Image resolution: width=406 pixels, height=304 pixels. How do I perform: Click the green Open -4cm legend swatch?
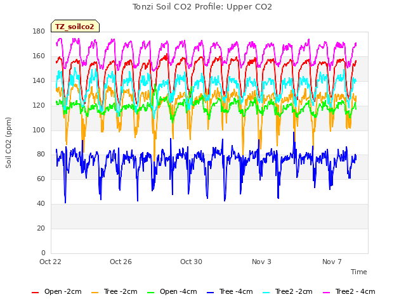pos(151,293)
